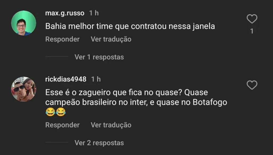The image size is (273, 155).
Task: Open max.g.russo's profile picture
Action: pyautogui.click(x=23, y=23)
